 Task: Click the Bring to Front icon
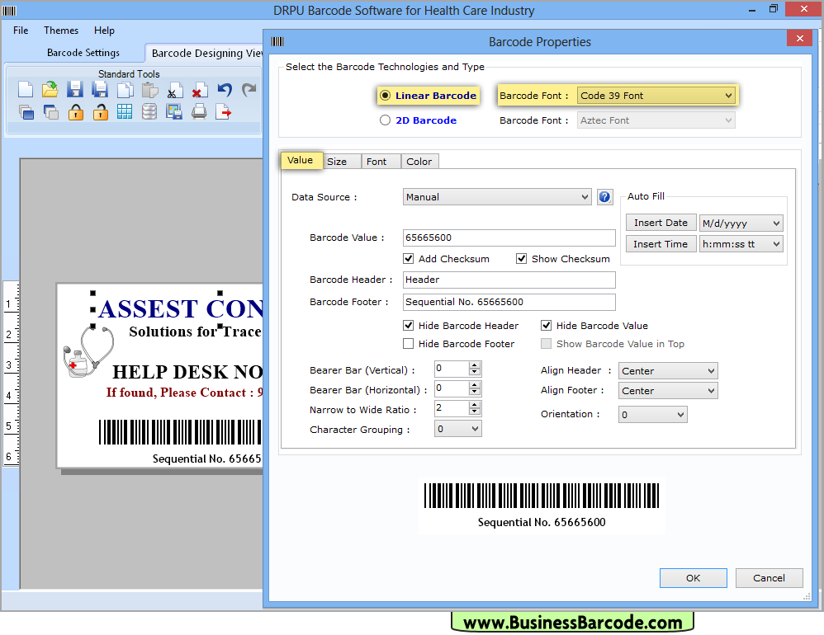tap(26, 112)
